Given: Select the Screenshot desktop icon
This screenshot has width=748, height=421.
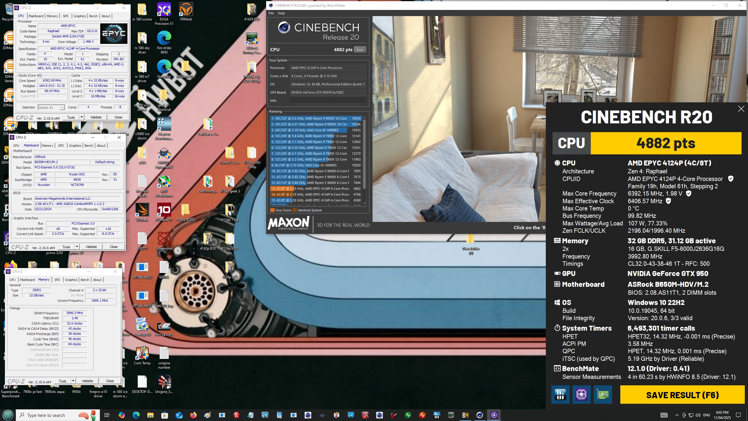Looking at the screenshot, I should 164,241.
